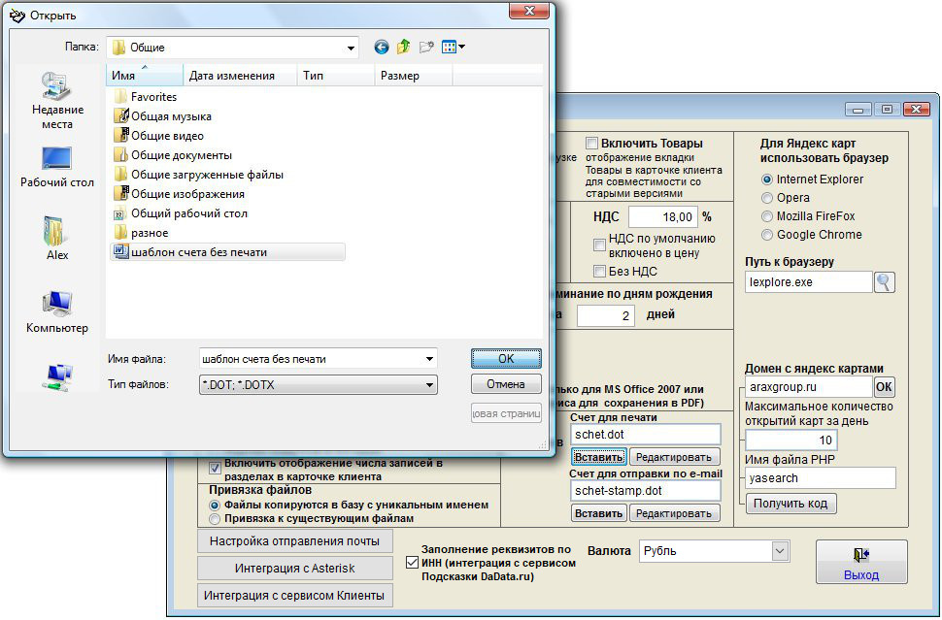Image resolution: width=942 pixels, height=620 pixels.
Task: Click OK next to the domain field
Action: (884, 387)
